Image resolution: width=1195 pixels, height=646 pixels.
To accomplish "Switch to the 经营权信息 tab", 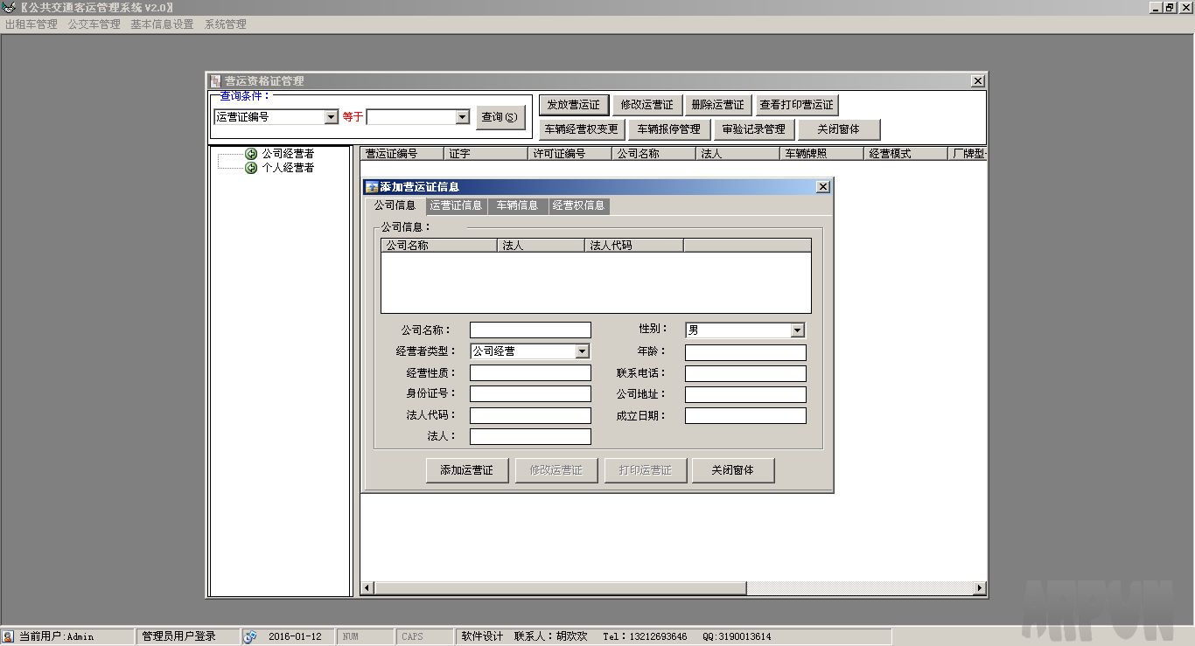I will [x=578, y=205].
